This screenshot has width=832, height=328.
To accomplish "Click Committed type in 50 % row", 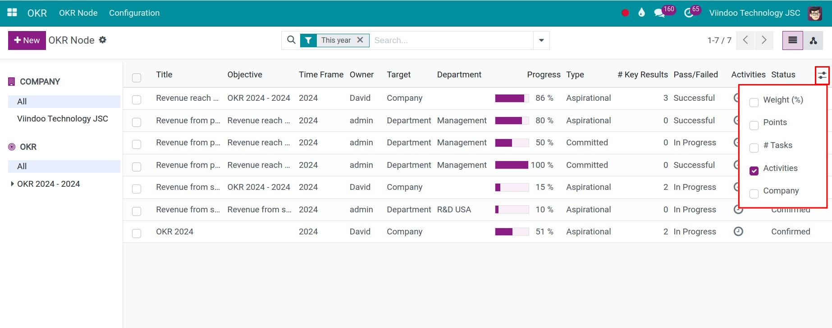I will 587,143.
